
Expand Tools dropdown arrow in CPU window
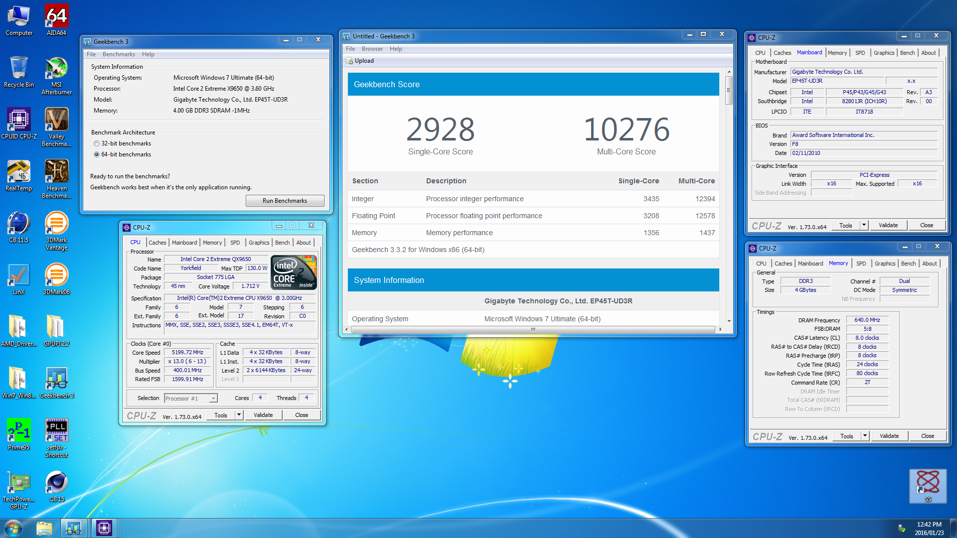[239, 415]
